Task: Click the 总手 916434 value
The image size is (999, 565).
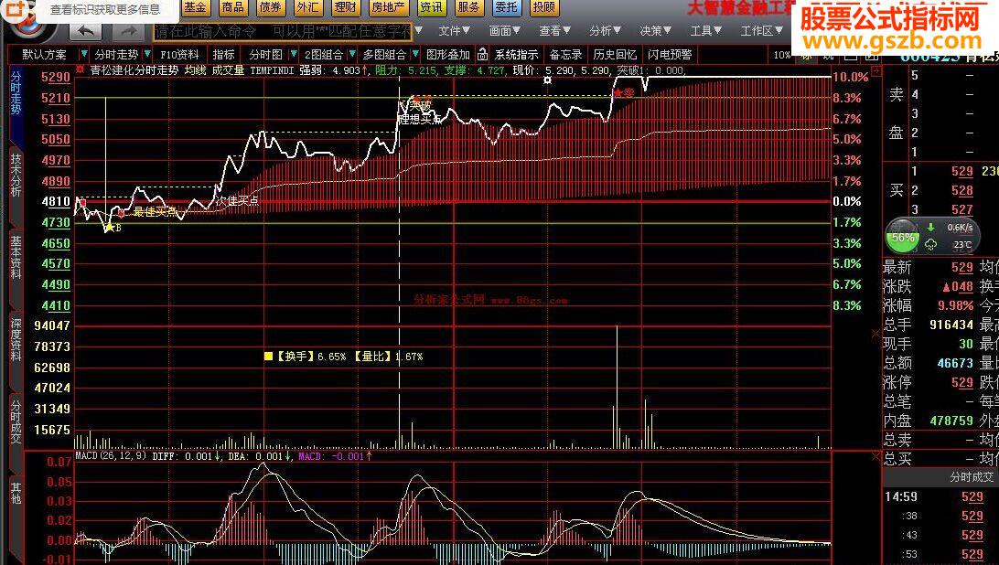Action: point(951,325)
